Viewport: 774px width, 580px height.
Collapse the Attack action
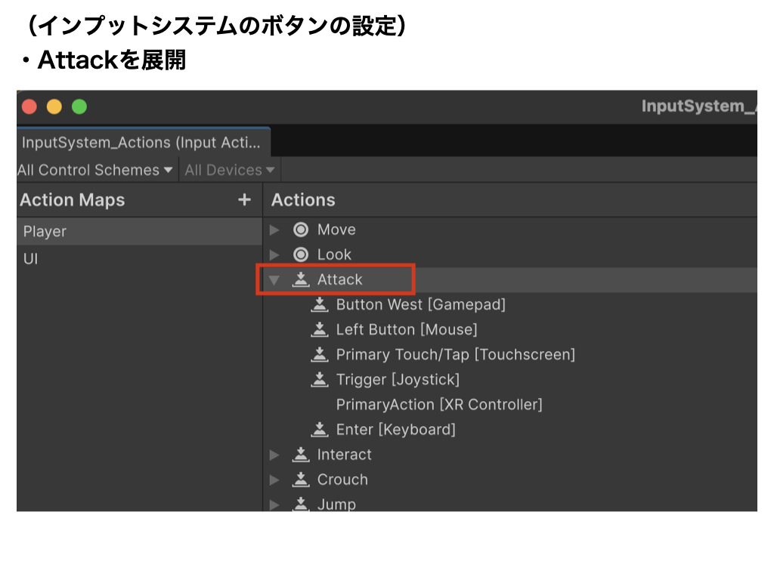point(274,279)
